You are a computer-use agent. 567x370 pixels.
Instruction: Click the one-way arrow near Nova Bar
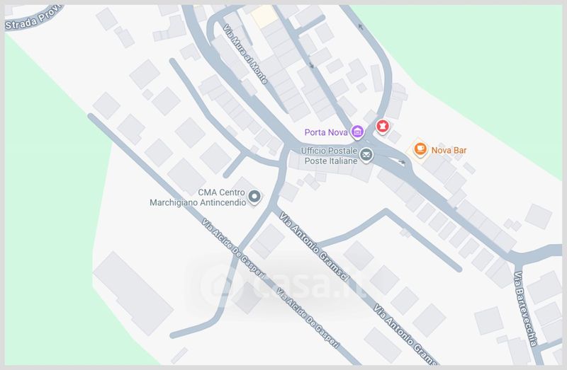click(x=402, y=162)
